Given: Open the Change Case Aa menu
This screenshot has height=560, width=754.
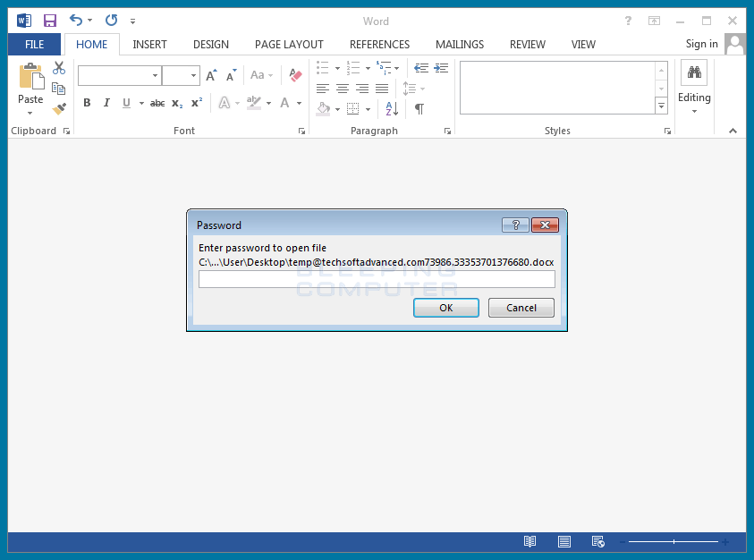Looking at the screenshot, I should coord(261,75).
